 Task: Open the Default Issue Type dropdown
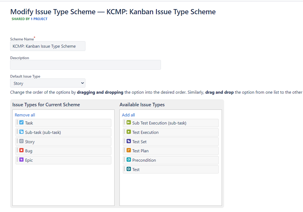click(48, 83)
